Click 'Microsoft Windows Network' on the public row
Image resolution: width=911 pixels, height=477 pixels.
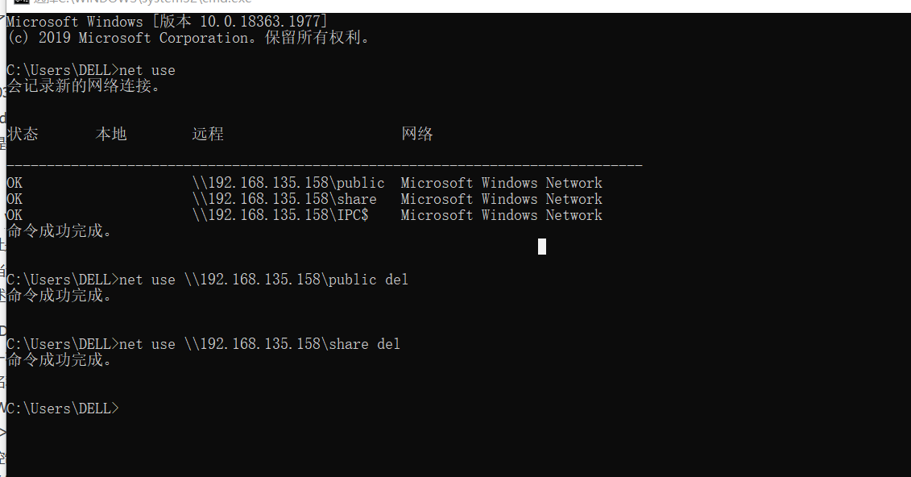click(501, 183)
